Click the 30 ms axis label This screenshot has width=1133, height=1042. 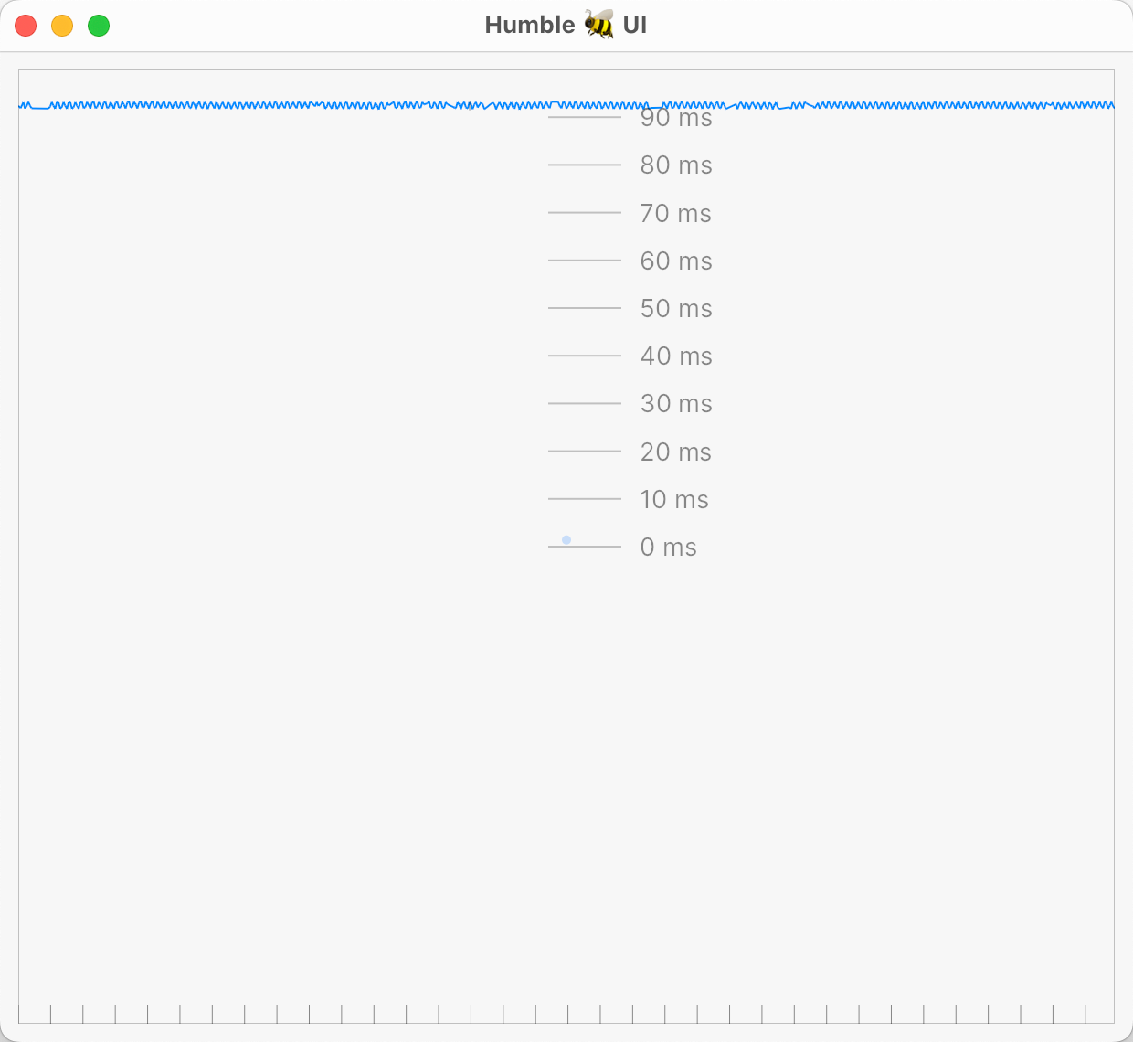676,403
